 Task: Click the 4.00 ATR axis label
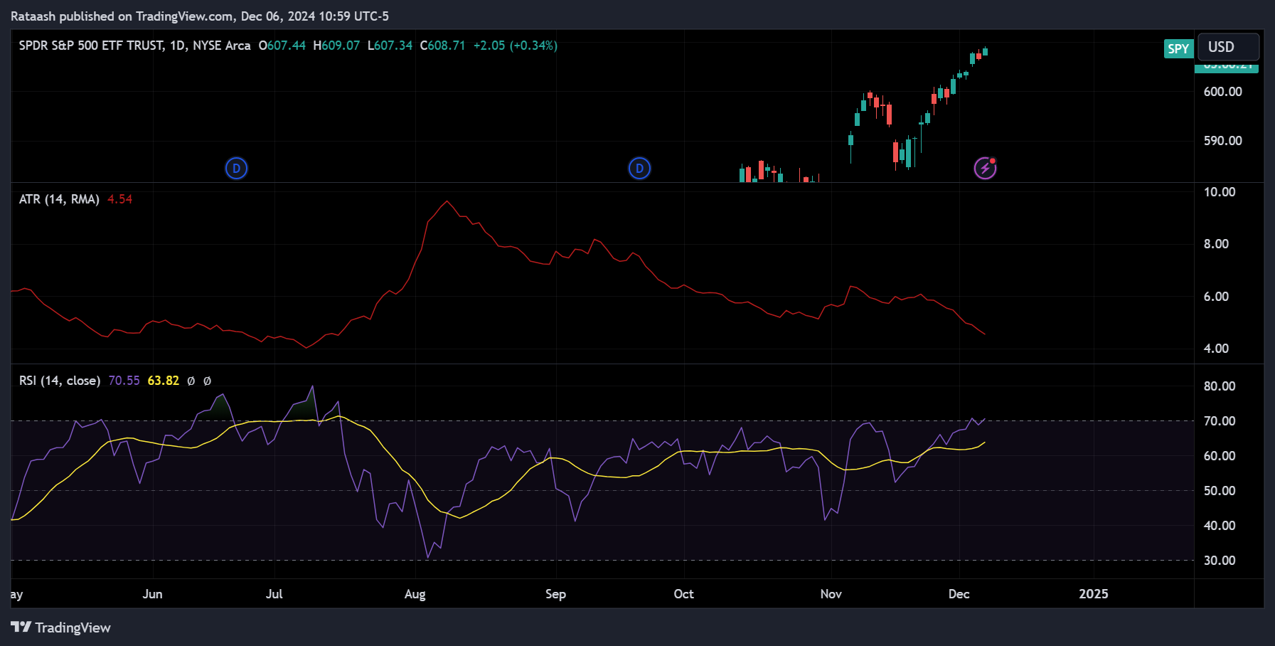point(1216,349)
